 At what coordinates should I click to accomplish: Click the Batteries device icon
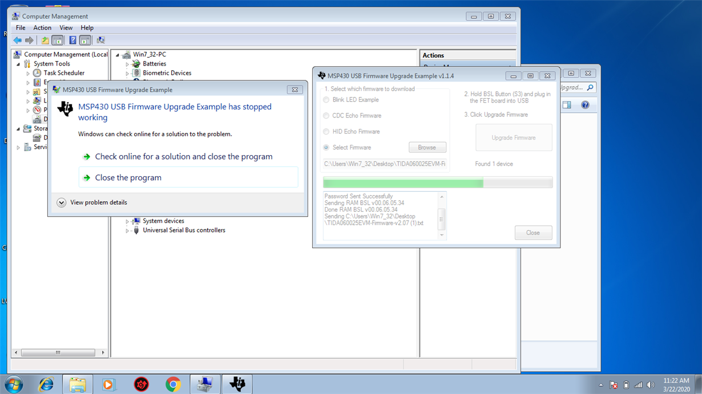point(136,64)
